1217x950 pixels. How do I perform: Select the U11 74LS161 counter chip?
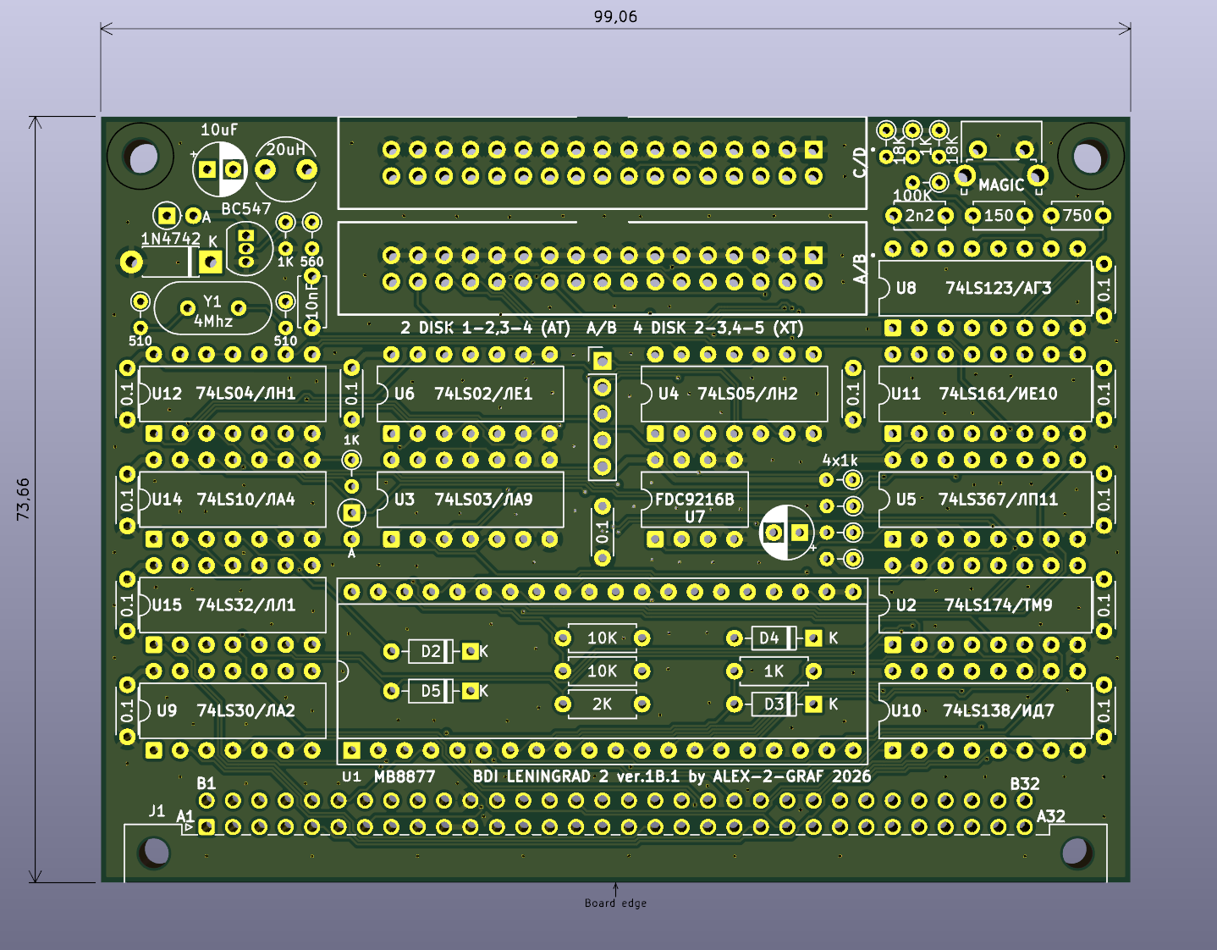click(984, 394)
